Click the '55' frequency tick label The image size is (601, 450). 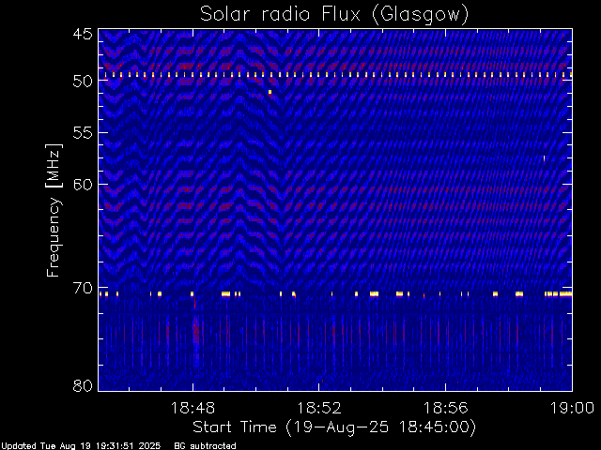click(83, 133)
